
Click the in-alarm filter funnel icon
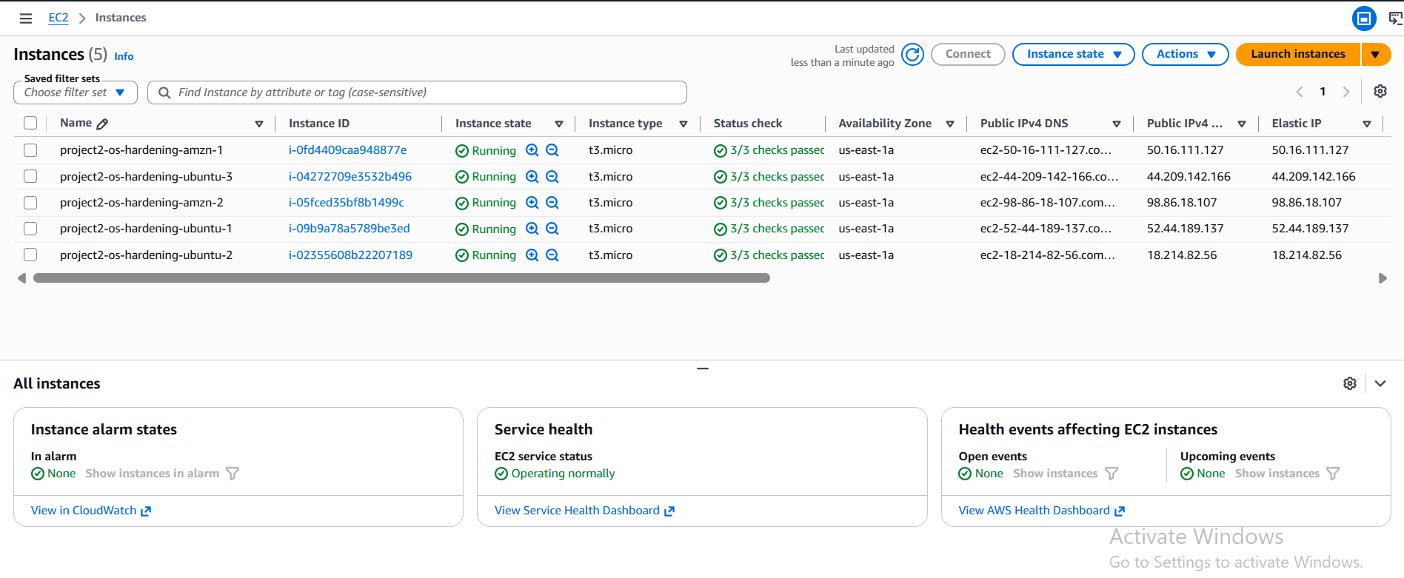[233, 474]
